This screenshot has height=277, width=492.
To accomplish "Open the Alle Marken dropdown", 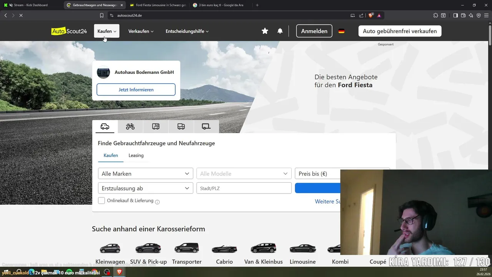I will point(146,174).
